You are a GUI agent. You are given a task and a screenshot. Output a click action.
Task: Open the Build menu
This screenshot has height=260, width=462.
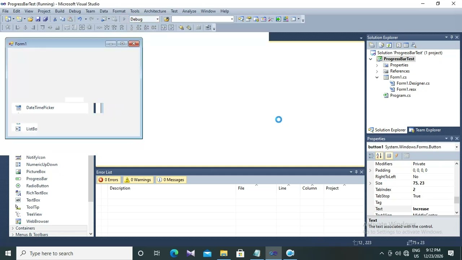pos(60,11)
